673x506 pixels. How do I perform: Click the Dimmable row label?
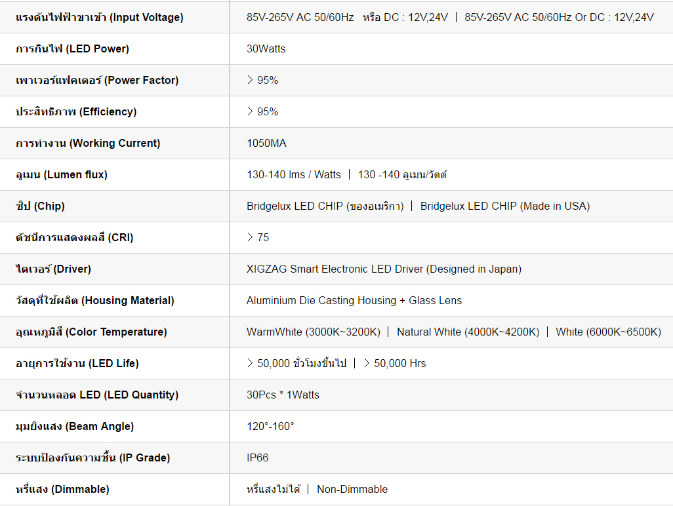click(62, 490)
